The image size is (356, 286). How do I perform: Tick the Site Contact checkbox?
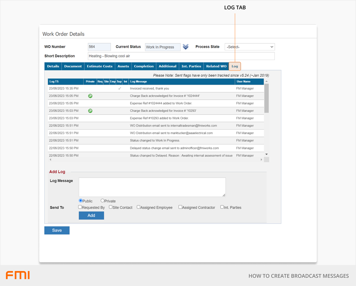point(111,207)
